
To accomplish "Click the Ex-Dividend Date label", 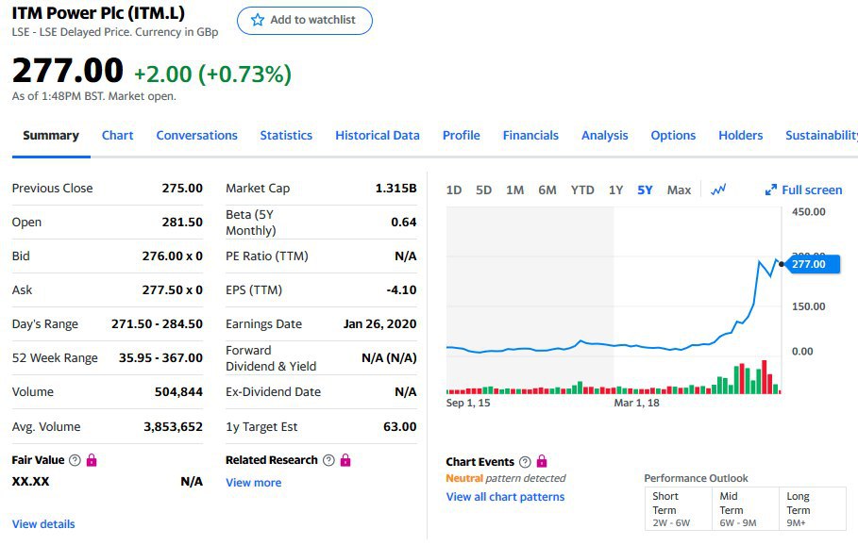I will pyautogui.click(x=273, y=392).
